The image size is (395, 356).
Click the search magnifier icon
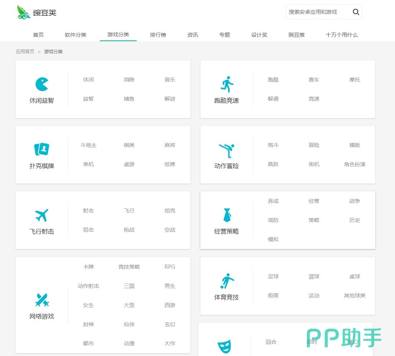356,12
